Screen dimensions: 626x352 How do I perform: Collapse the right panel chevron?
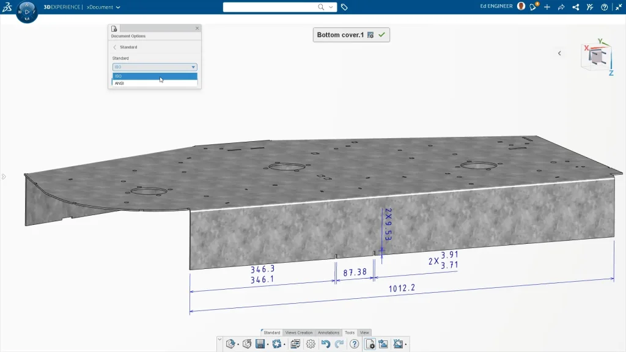point(559,53)
